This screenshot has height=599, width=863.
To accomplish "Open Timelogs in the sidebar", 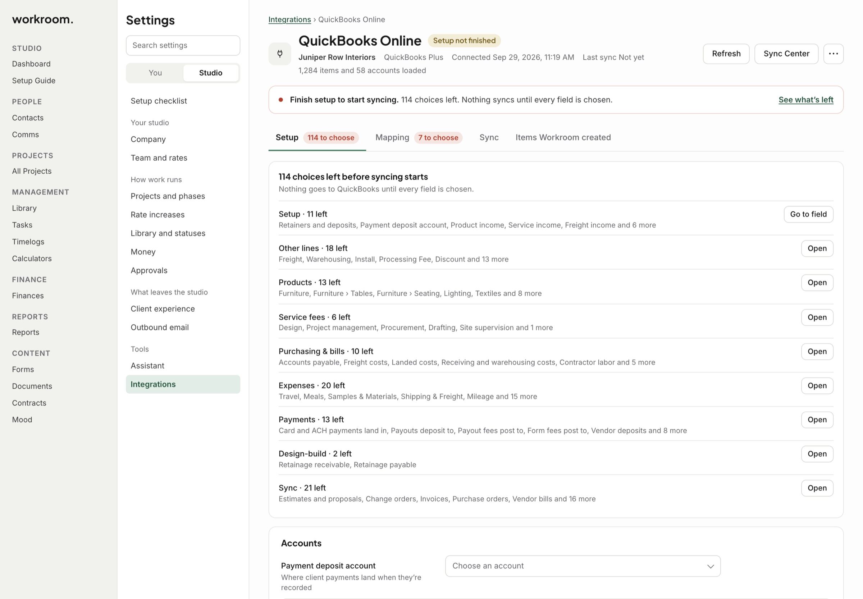I will [x=28, y=242].
